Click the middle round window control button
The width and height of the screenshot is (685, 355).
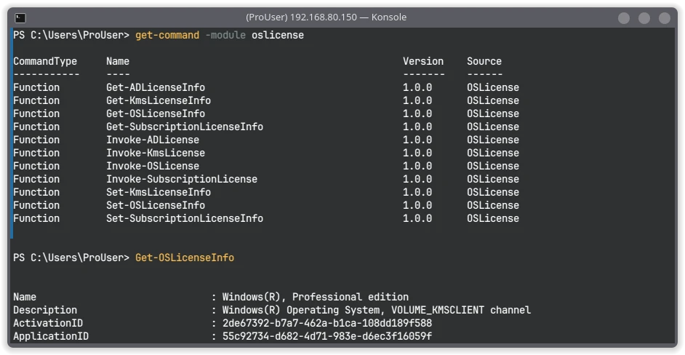click(x=644, y=18)
